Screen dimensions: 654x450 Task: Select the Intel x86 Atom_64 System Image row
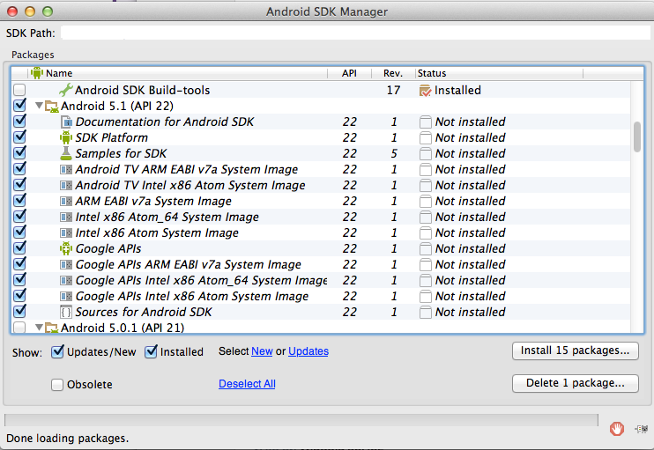tap(320, 218)
